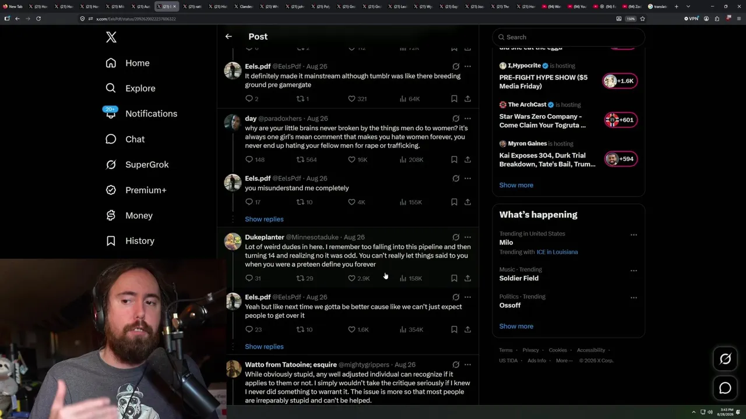
Task: Open Watto from Tatooine's avatar
Action: (x=233, y=369)
